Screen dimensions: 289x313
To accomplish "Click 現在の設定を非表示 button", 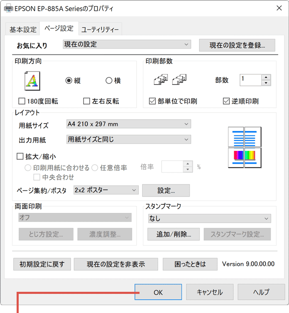I will point(116,264).
